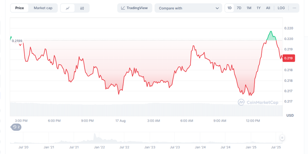Click the red down-arrow marker near 0.2199

[x=20, y=45]
